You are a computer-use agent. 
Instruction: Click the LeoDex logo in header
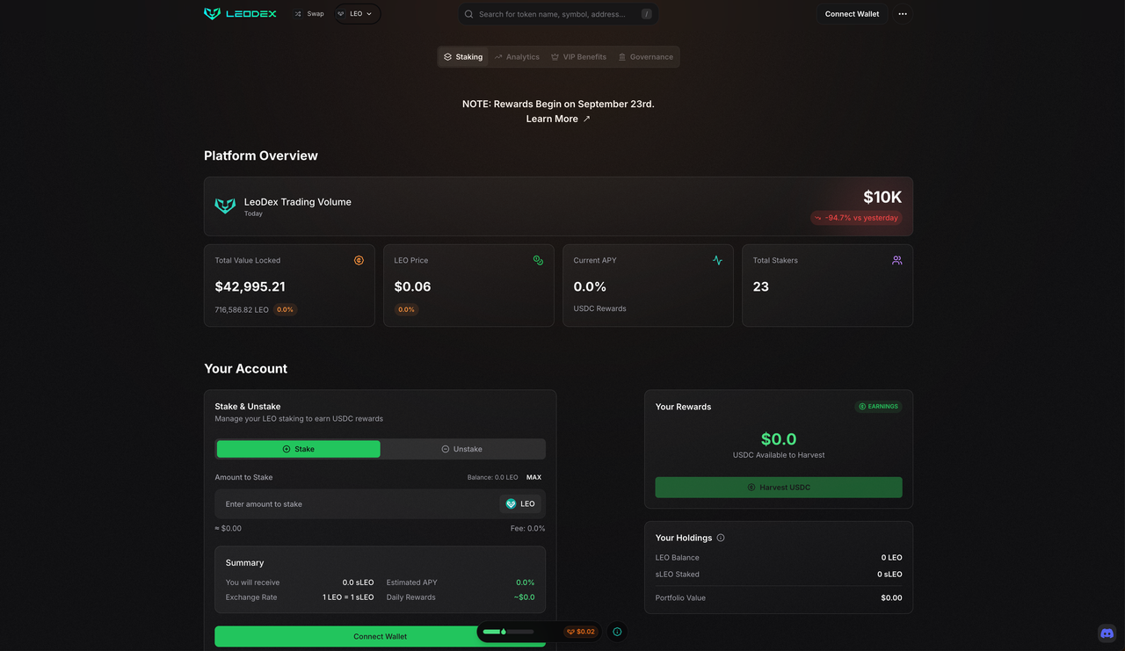coord(240,14)
